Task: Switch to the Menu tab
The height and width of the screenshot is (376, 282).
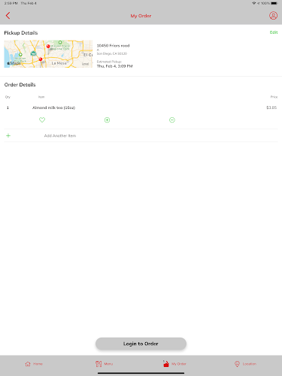Action: point(105,364)
